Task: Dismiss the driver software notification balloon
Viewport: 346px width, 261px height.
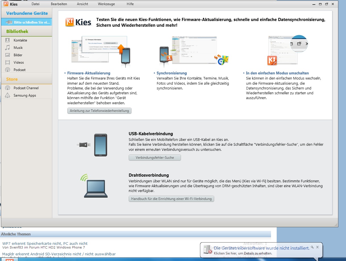Action: click(317, 247)
